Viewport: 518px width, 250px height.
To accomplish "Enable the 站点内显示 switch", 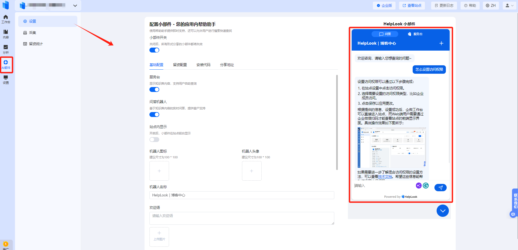I will click(154, 140).
